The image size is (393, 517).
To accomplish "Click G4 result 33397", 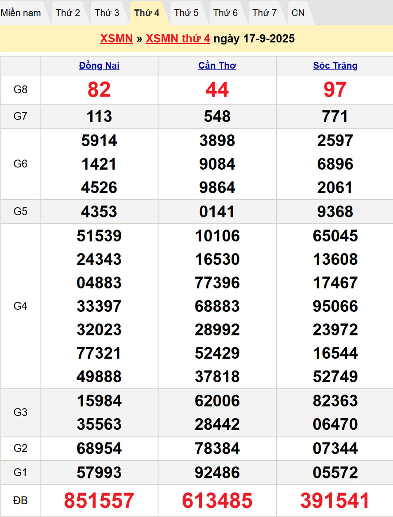I will tap(99, 306).
